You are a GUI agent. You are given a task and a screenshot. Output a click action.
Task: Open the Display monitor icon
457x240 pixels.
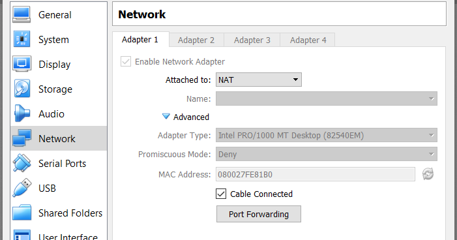pyautogui.click(x=22, y=64)
